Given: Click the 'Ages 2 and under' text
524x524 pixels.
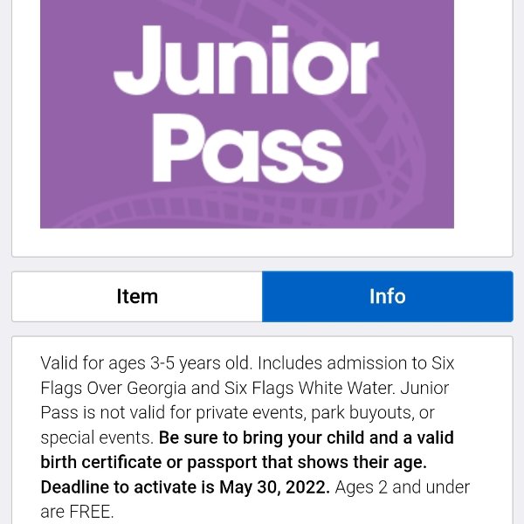Looking at the screenshot, I should pyautogui.click(x=403, y=487).
